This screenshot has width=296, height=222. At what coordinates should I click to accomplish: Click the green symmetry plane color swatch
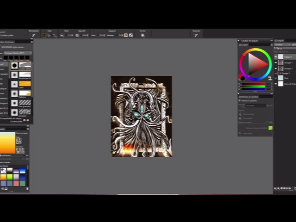(x=270, y=128)
